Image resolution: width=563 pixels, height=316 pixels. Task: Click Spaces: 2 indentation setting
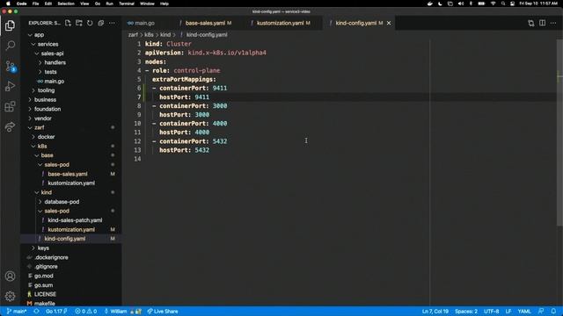[x=466, y=312]
